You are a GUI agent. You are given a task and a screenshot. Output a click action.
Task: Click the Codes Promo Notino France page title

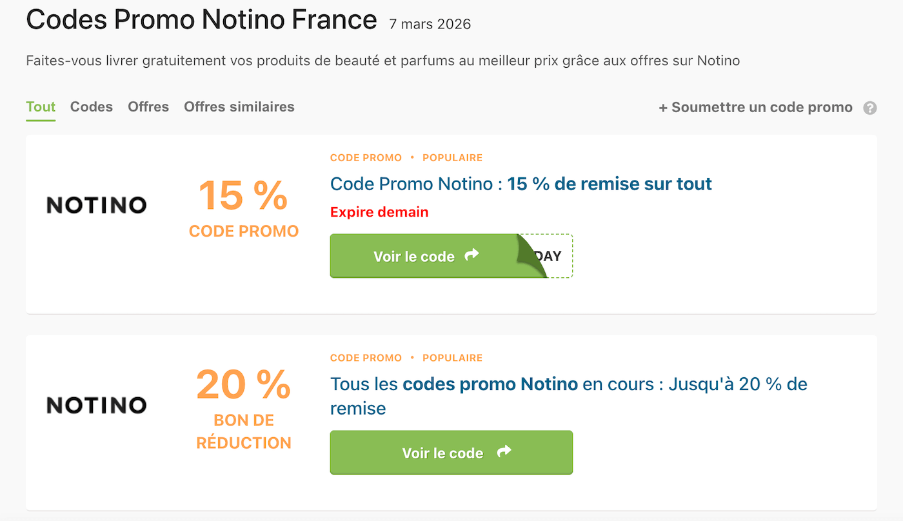coord(201,19)
